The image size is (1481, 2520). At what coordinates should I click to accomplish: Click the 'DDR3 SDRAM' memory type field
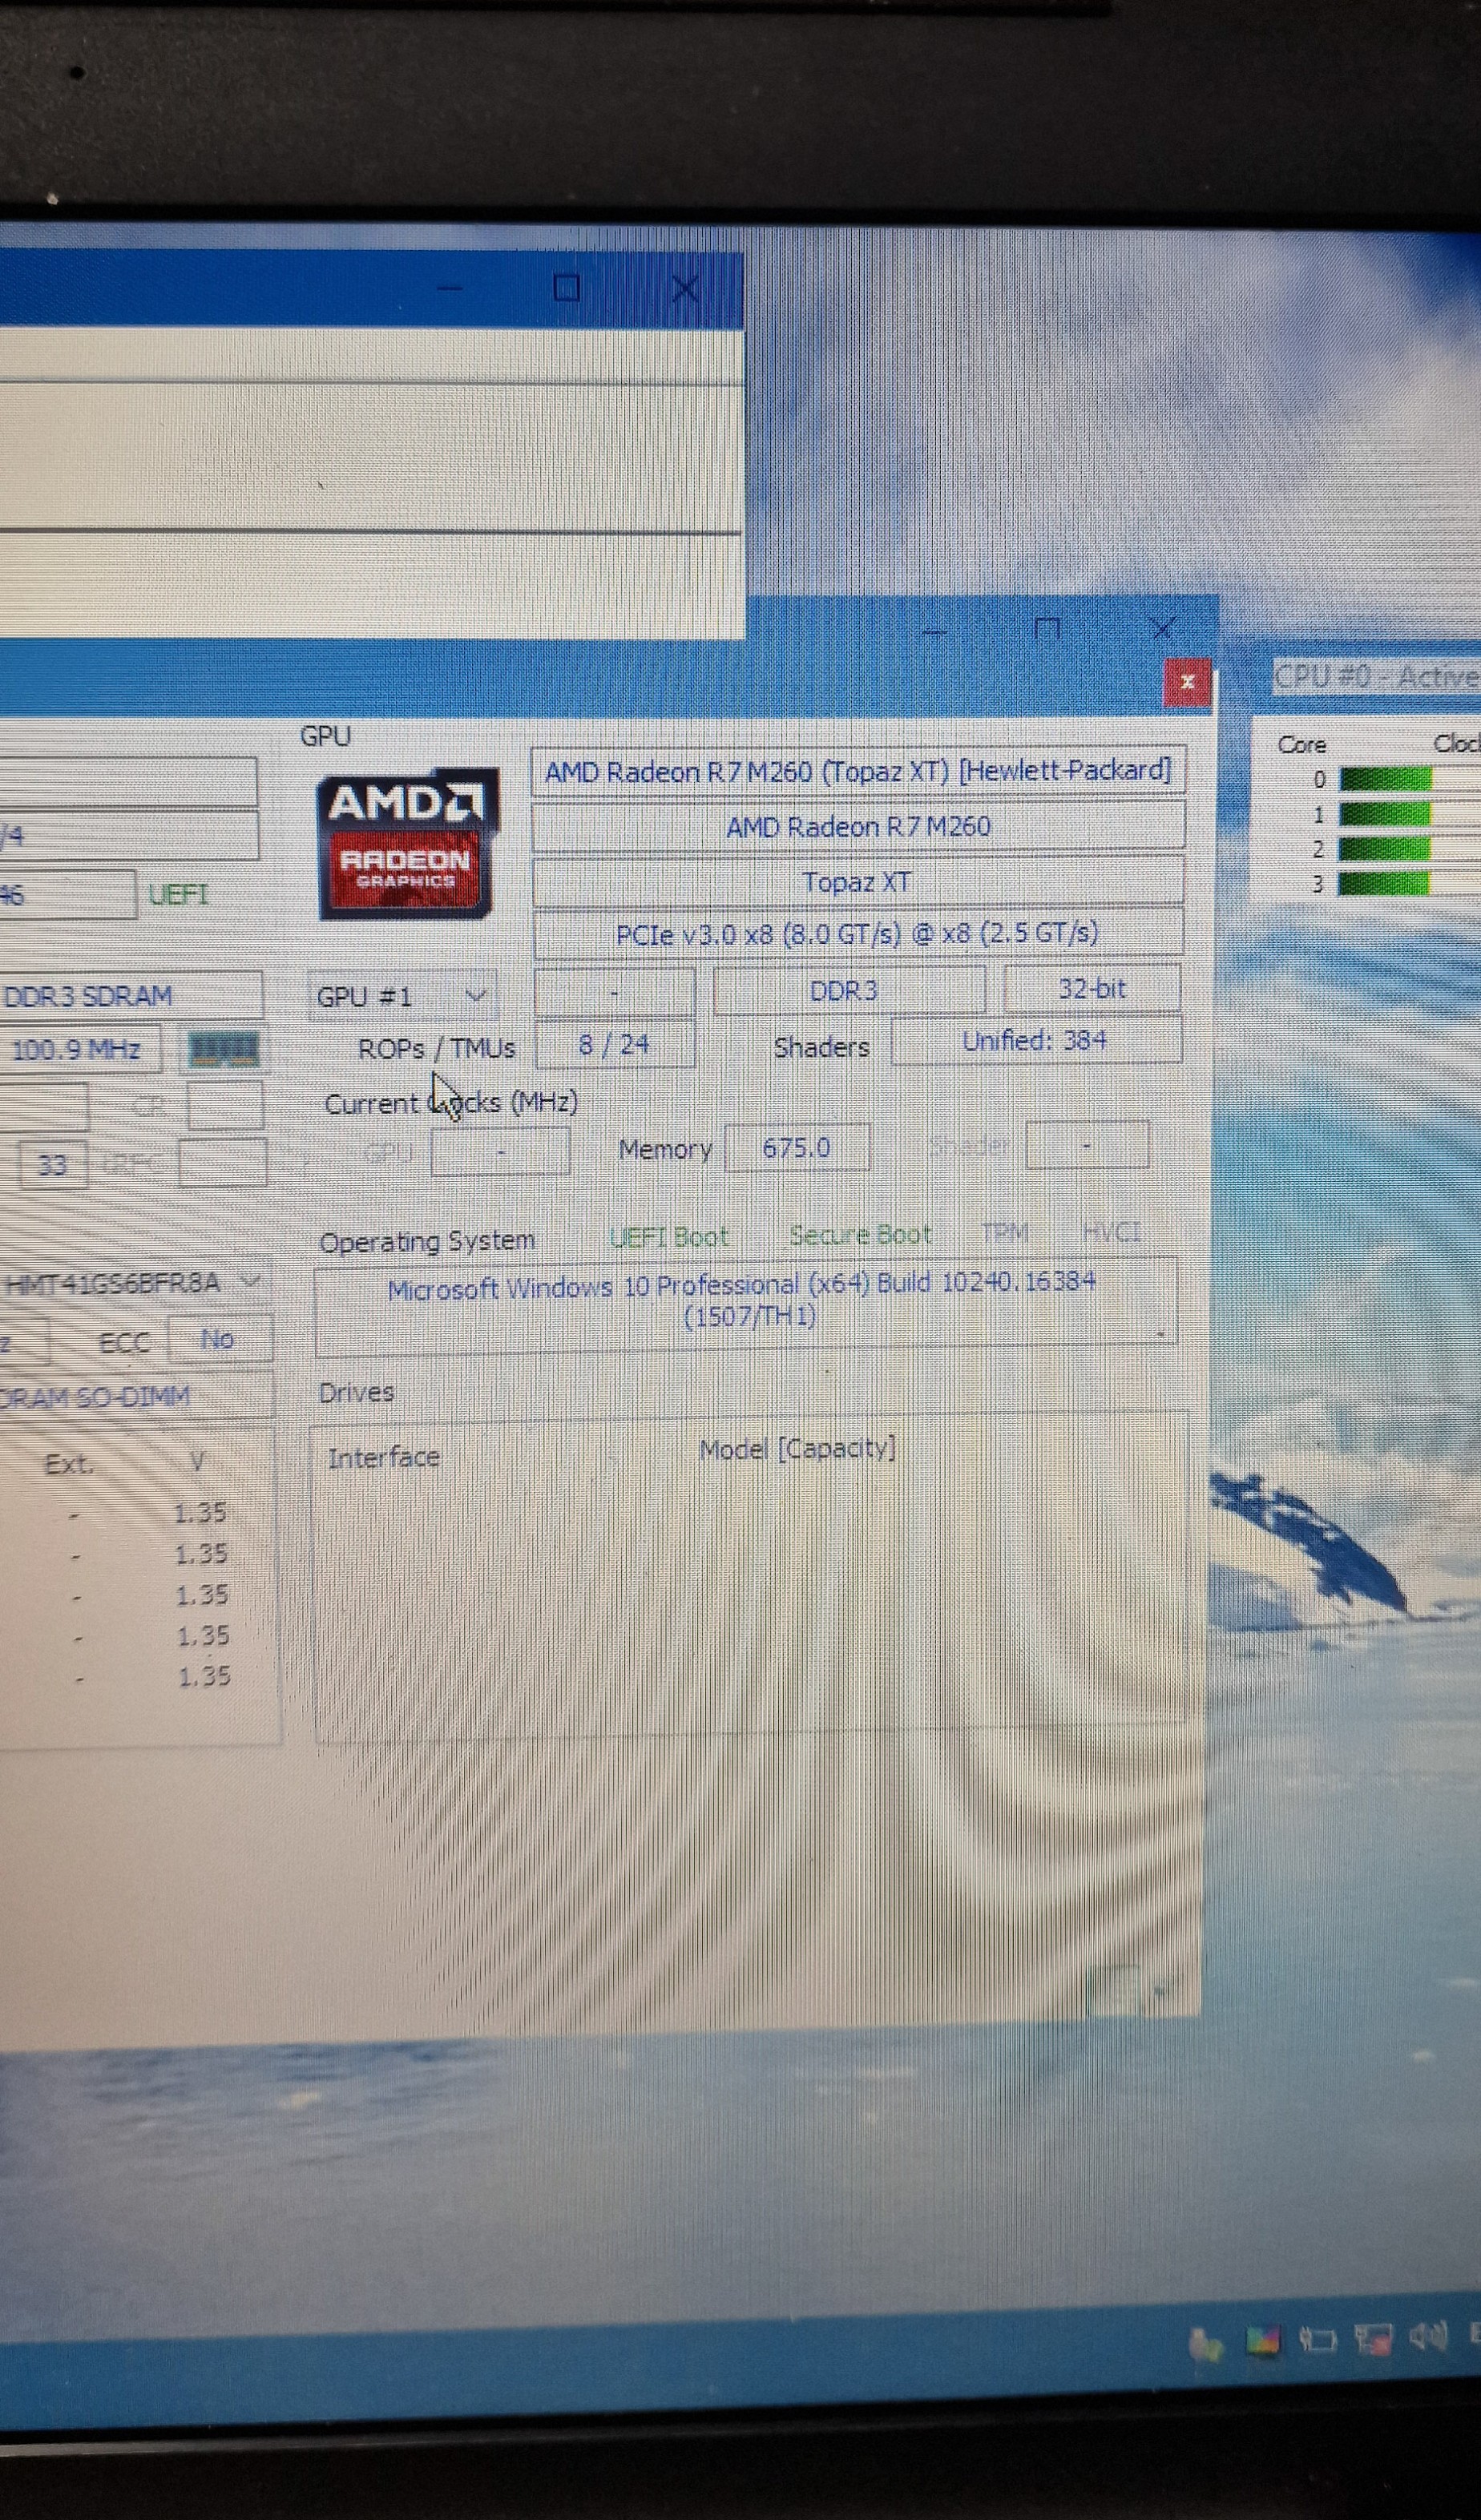tap(130, 996)
